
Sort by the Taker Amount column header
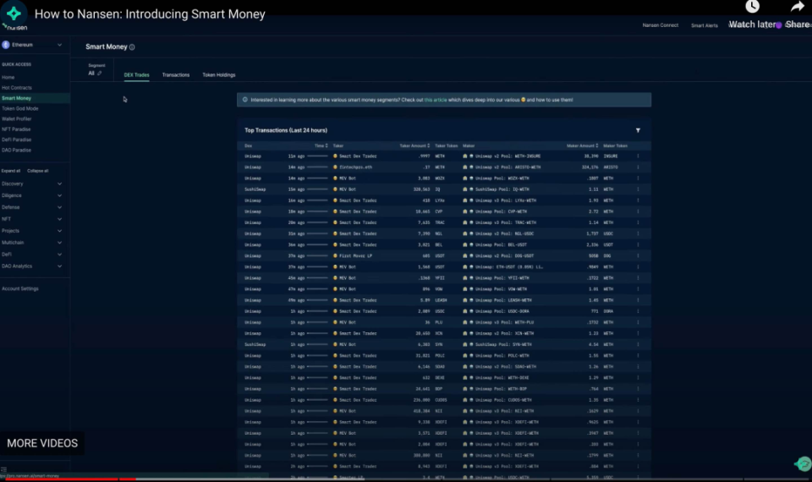(x=414, y=146)
